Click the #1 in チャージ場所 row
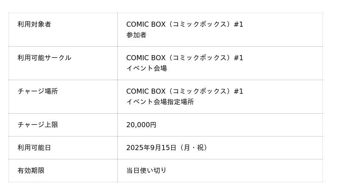 (239, 92)
